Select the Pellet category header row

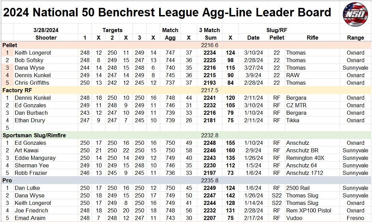point(10,45)
